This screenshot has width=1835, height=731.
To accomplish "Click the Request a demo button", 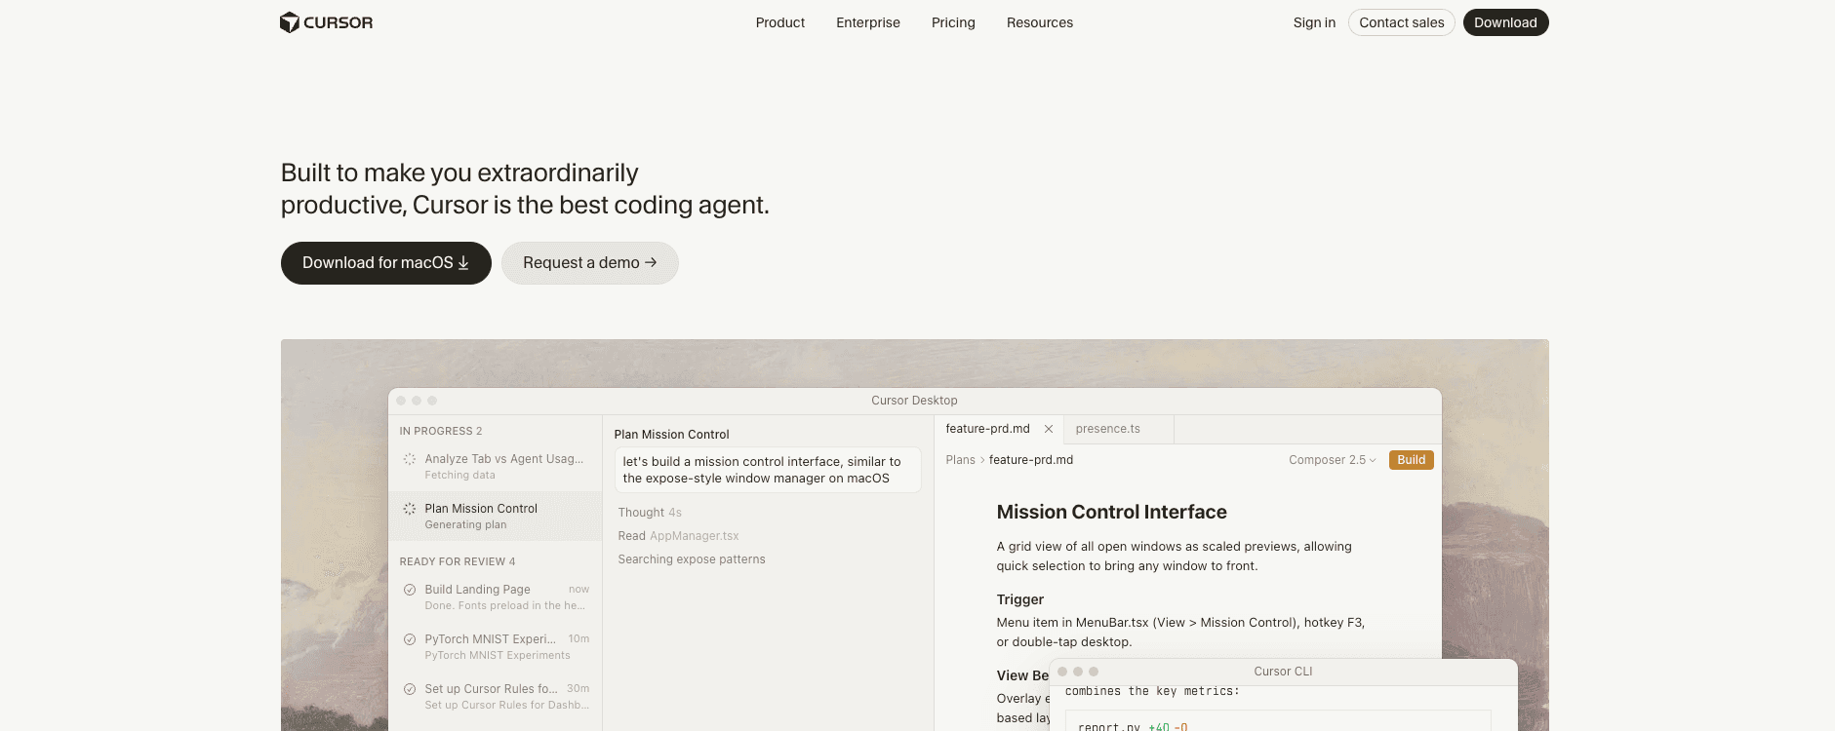I will tap(589, 263).
